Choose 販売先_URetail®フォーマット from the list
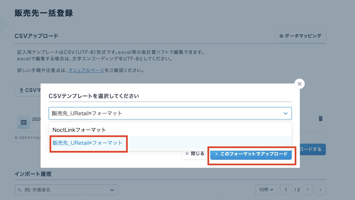 point(88,143)
